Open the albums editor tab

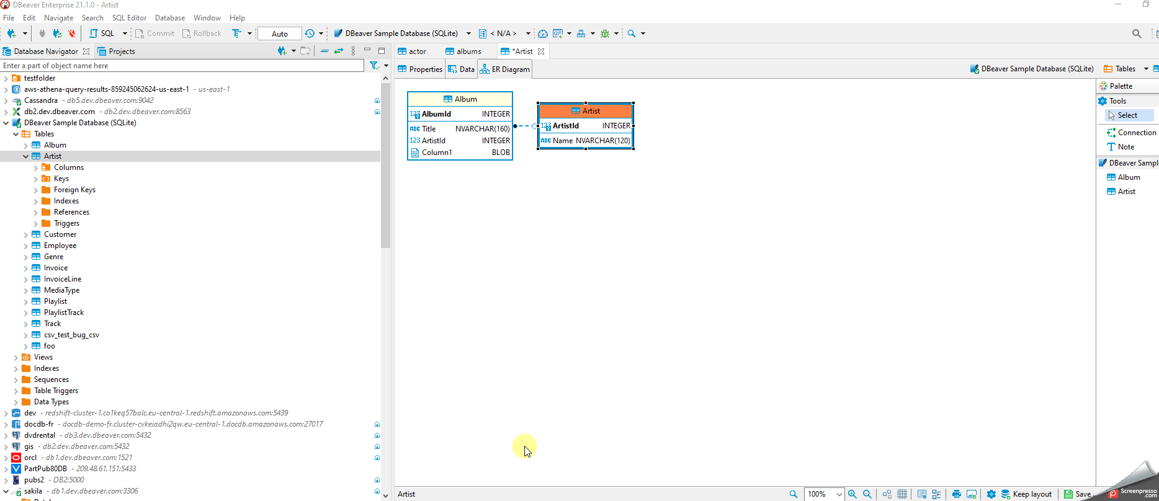point(463,51)
